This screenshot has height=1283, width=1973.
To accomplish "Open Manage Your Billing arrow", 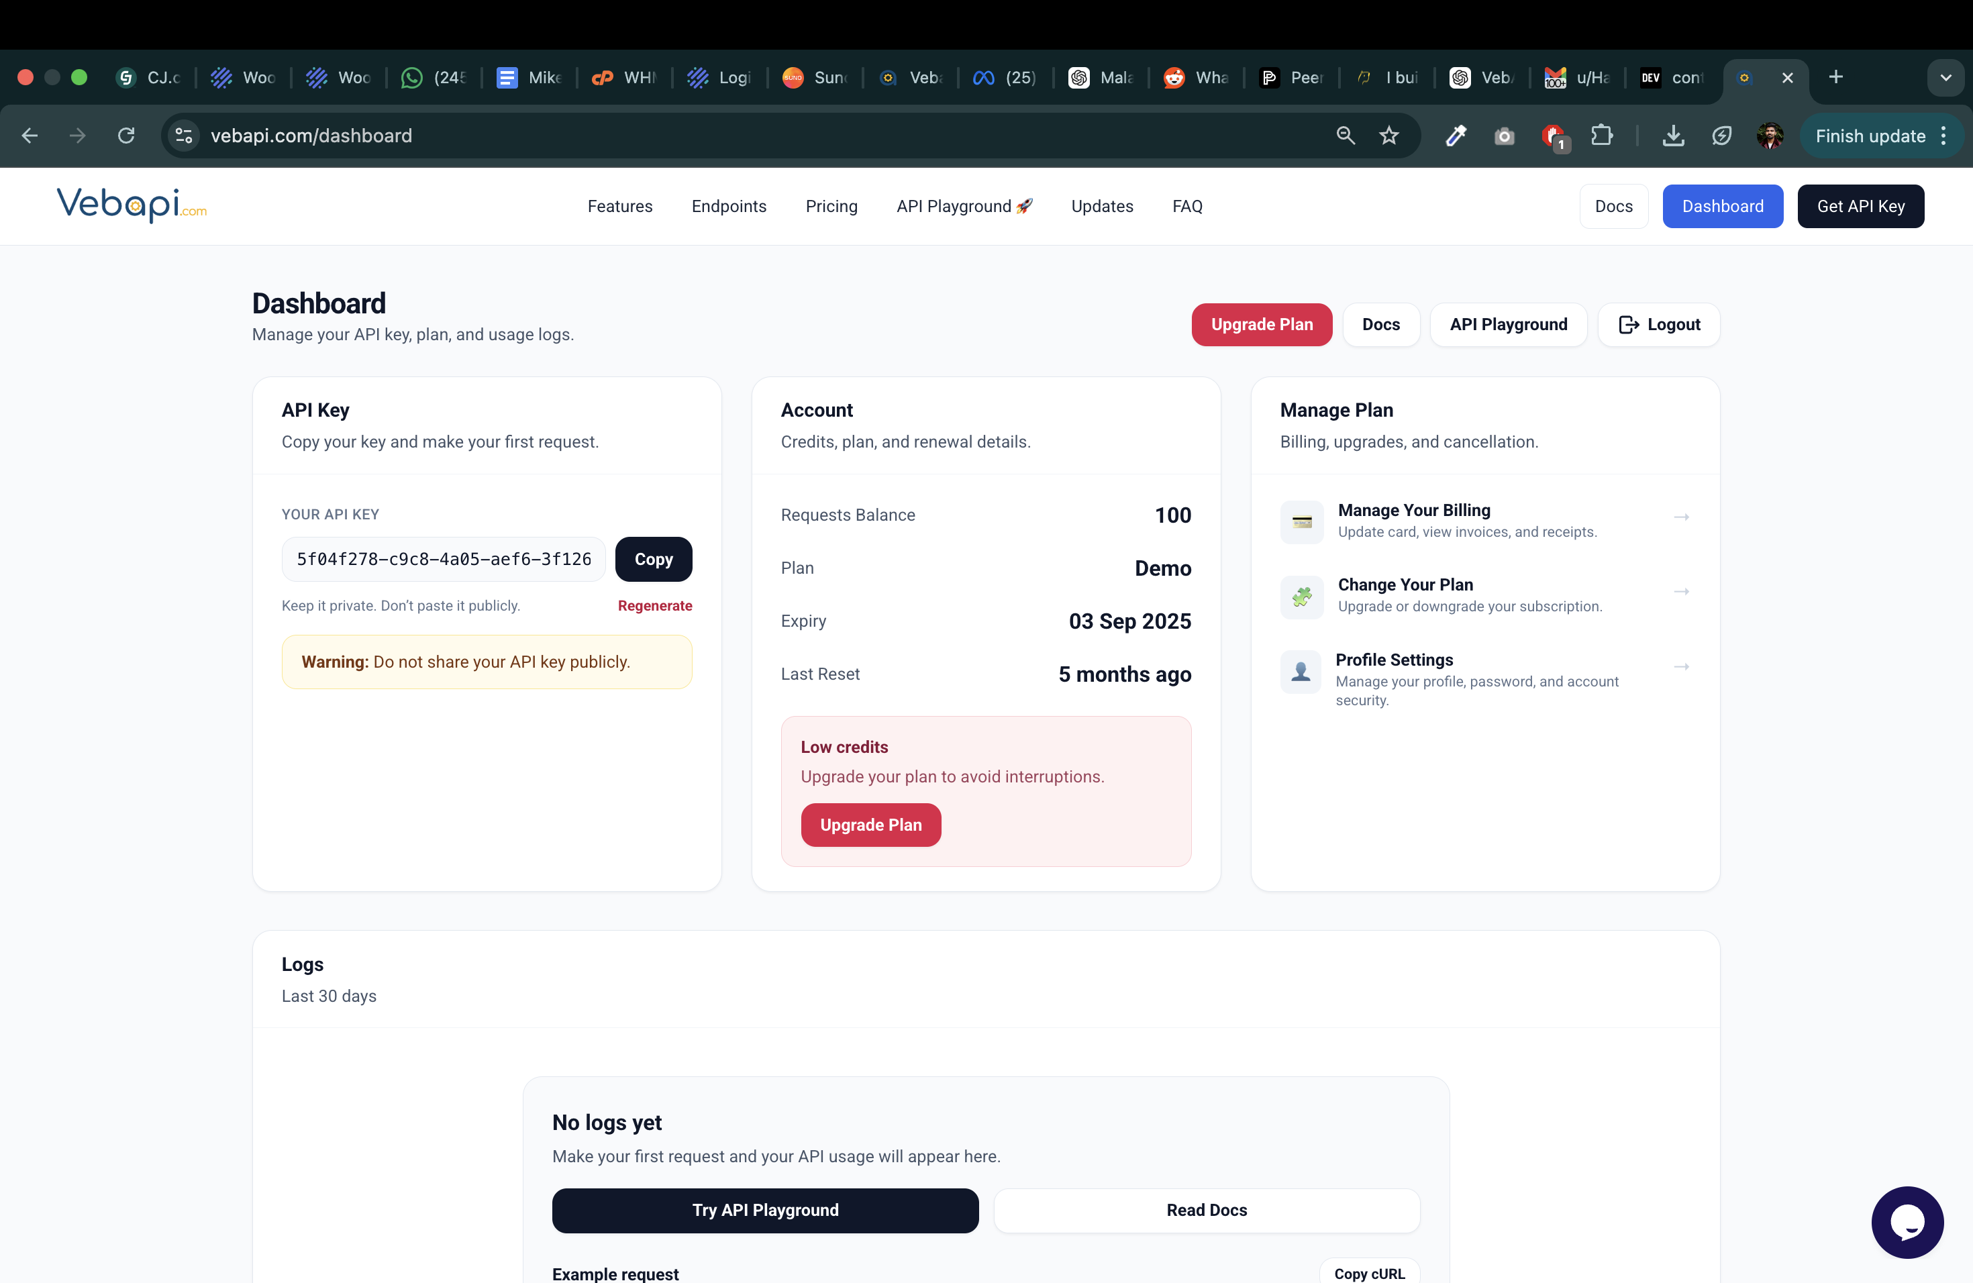I will [1681, 517].
